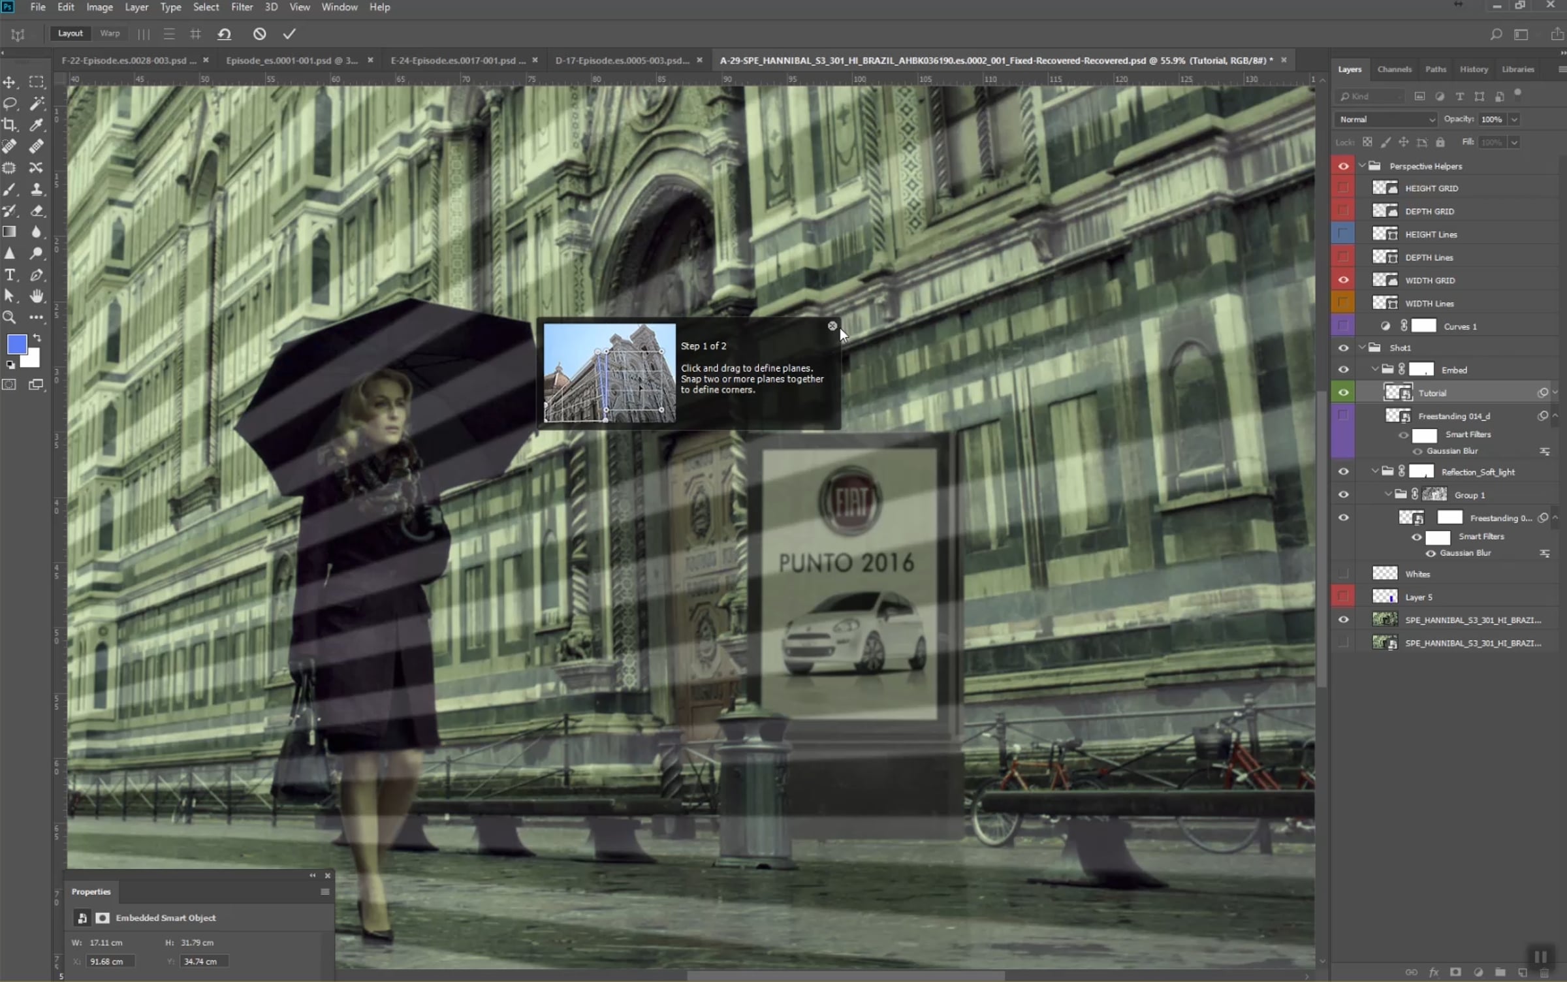1567x982 pixels.
Task: Hide the Perspective Helpers group
Action: [1343, 166]
